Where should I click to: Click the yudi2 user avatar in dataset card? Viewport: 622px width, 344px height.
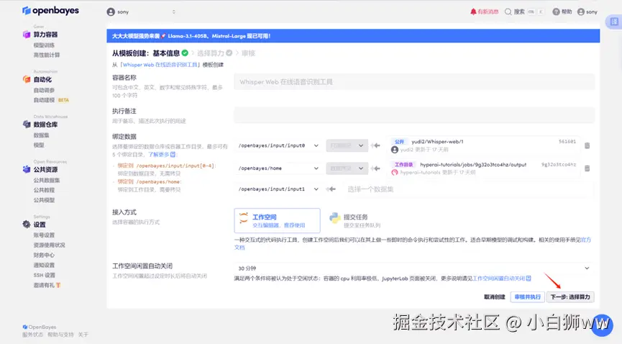point(394,150)
